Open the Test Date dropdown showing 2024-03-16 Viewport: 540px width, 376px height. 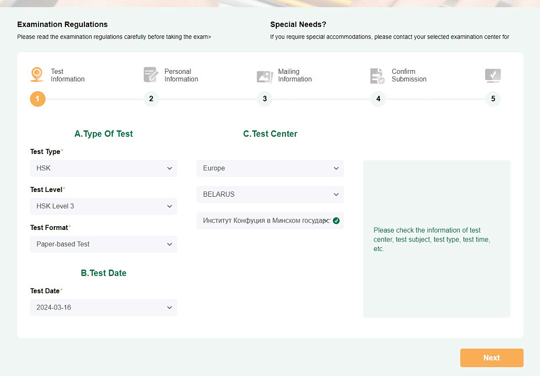104,307
